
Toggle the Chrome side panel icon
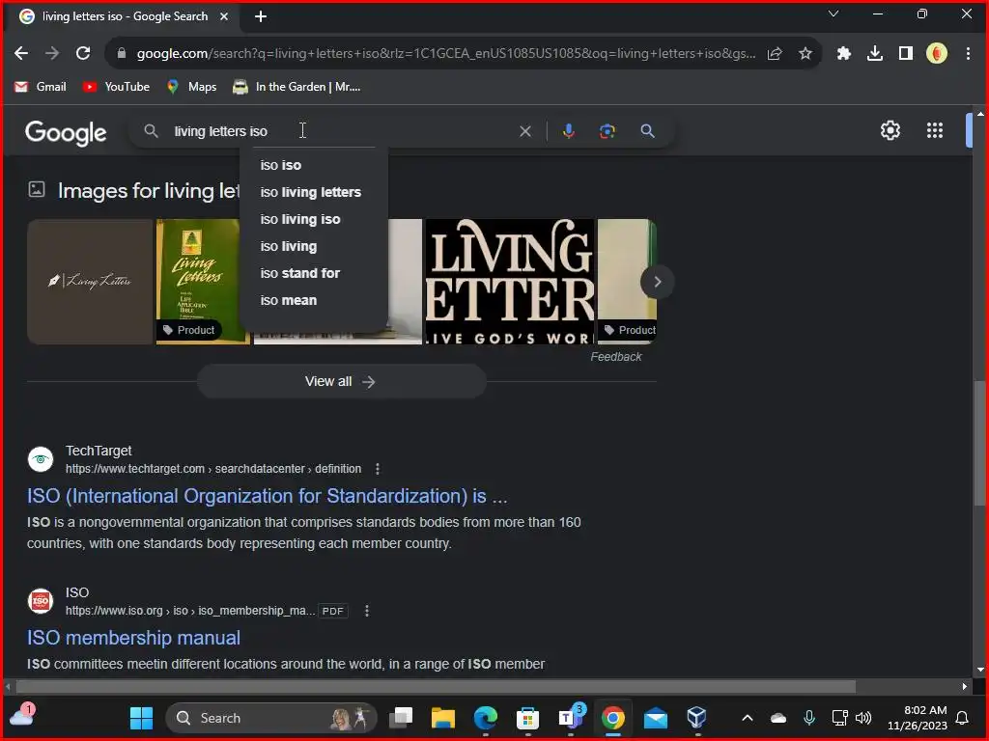[906, 54]
